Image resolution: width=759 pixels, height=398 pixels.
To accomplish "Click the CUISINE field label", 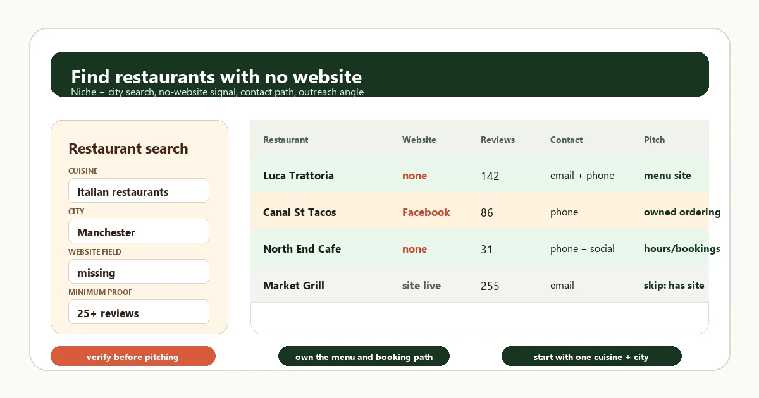I will 83,171.
